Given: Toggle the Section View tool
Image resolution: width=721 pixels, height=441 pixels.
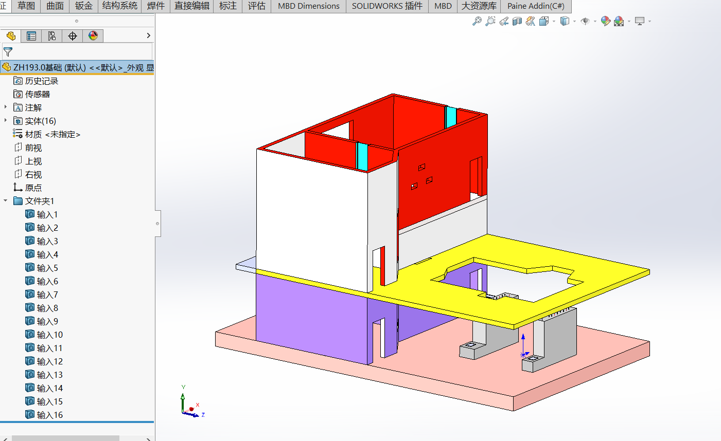Looking at the screenshot, I should point(517,21).
